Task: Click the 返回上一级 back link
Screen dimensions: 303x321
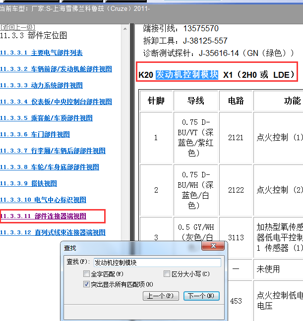Action: (x=18, y=27)
